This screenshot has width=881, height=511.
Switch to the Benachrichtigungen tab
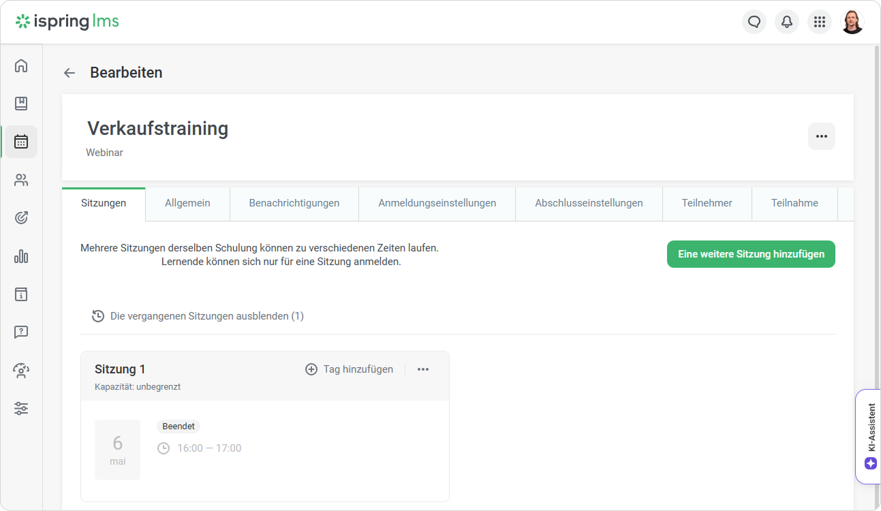pos(294,203)
